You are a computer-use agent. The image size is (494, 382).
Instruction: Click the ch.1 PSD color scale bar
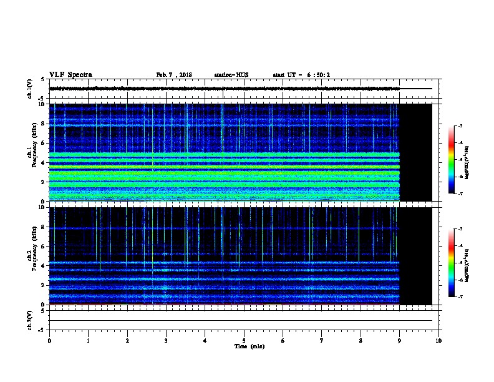tap(451, 160)
